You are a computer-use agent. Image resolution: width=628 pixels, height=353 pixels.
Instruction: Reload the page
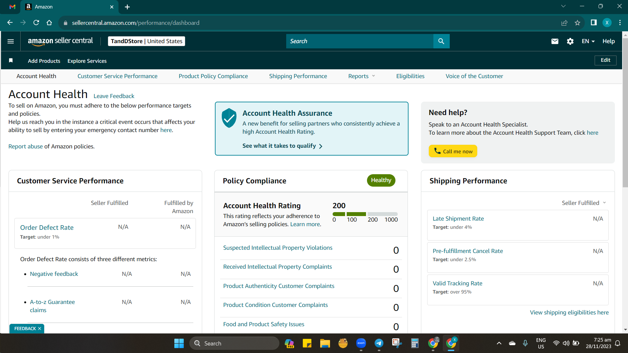36,23
